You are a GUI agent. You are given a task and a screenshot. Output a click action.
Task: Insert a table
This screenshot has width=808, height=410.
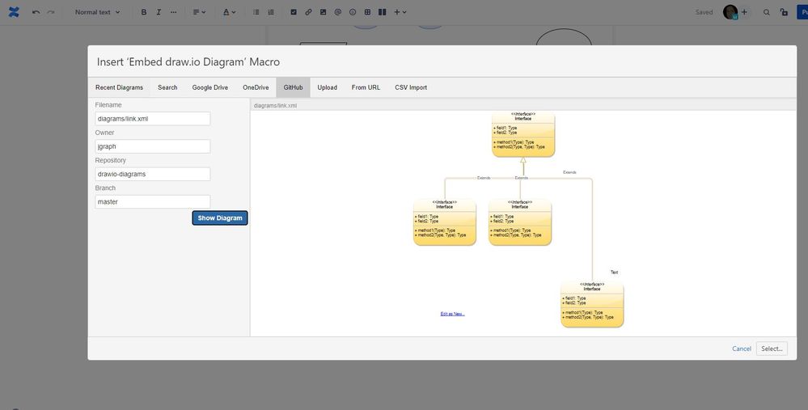coord(367,12)
